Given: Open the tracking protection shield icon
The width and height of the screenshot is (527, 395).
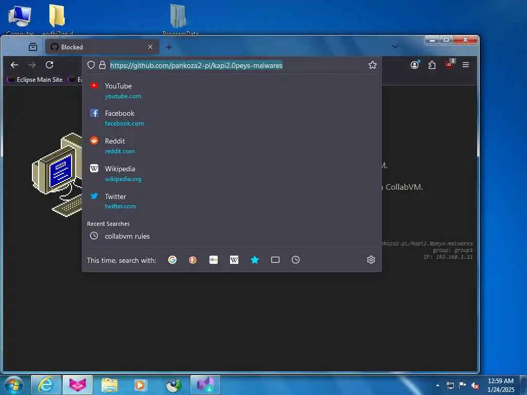Looking at the screenshot, I should (x=91, y=65).
